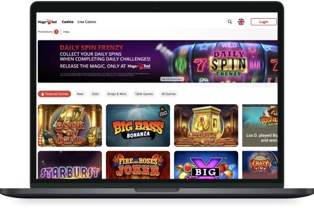
Task: Open the Big Bass Bonanza game
Action: pyautogui.click(x=138, y=126)
